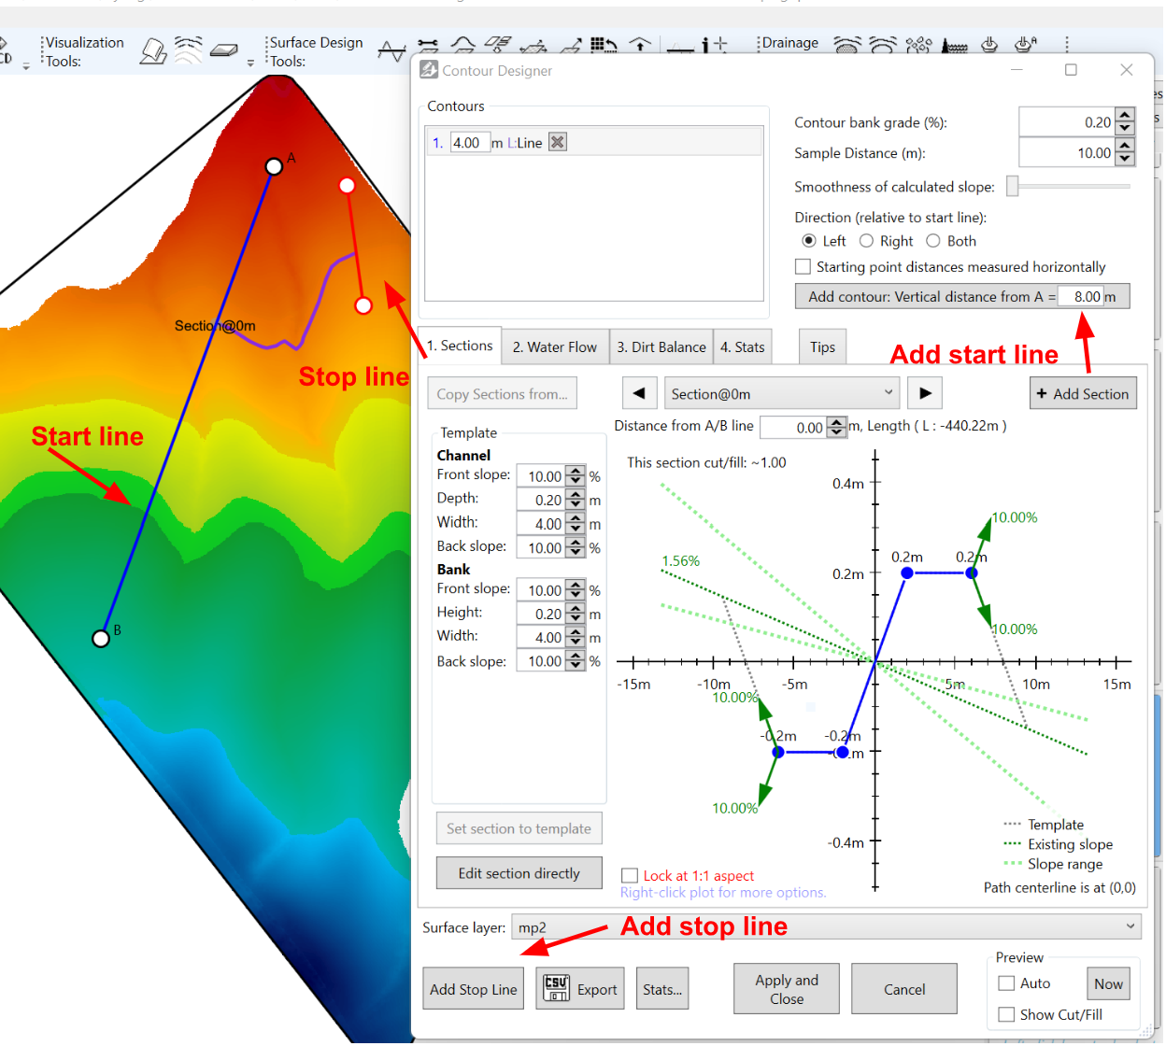Screen dimensions: 1166x1046
Task: Click the Channel Front slope input field
Action: point(541,476)
